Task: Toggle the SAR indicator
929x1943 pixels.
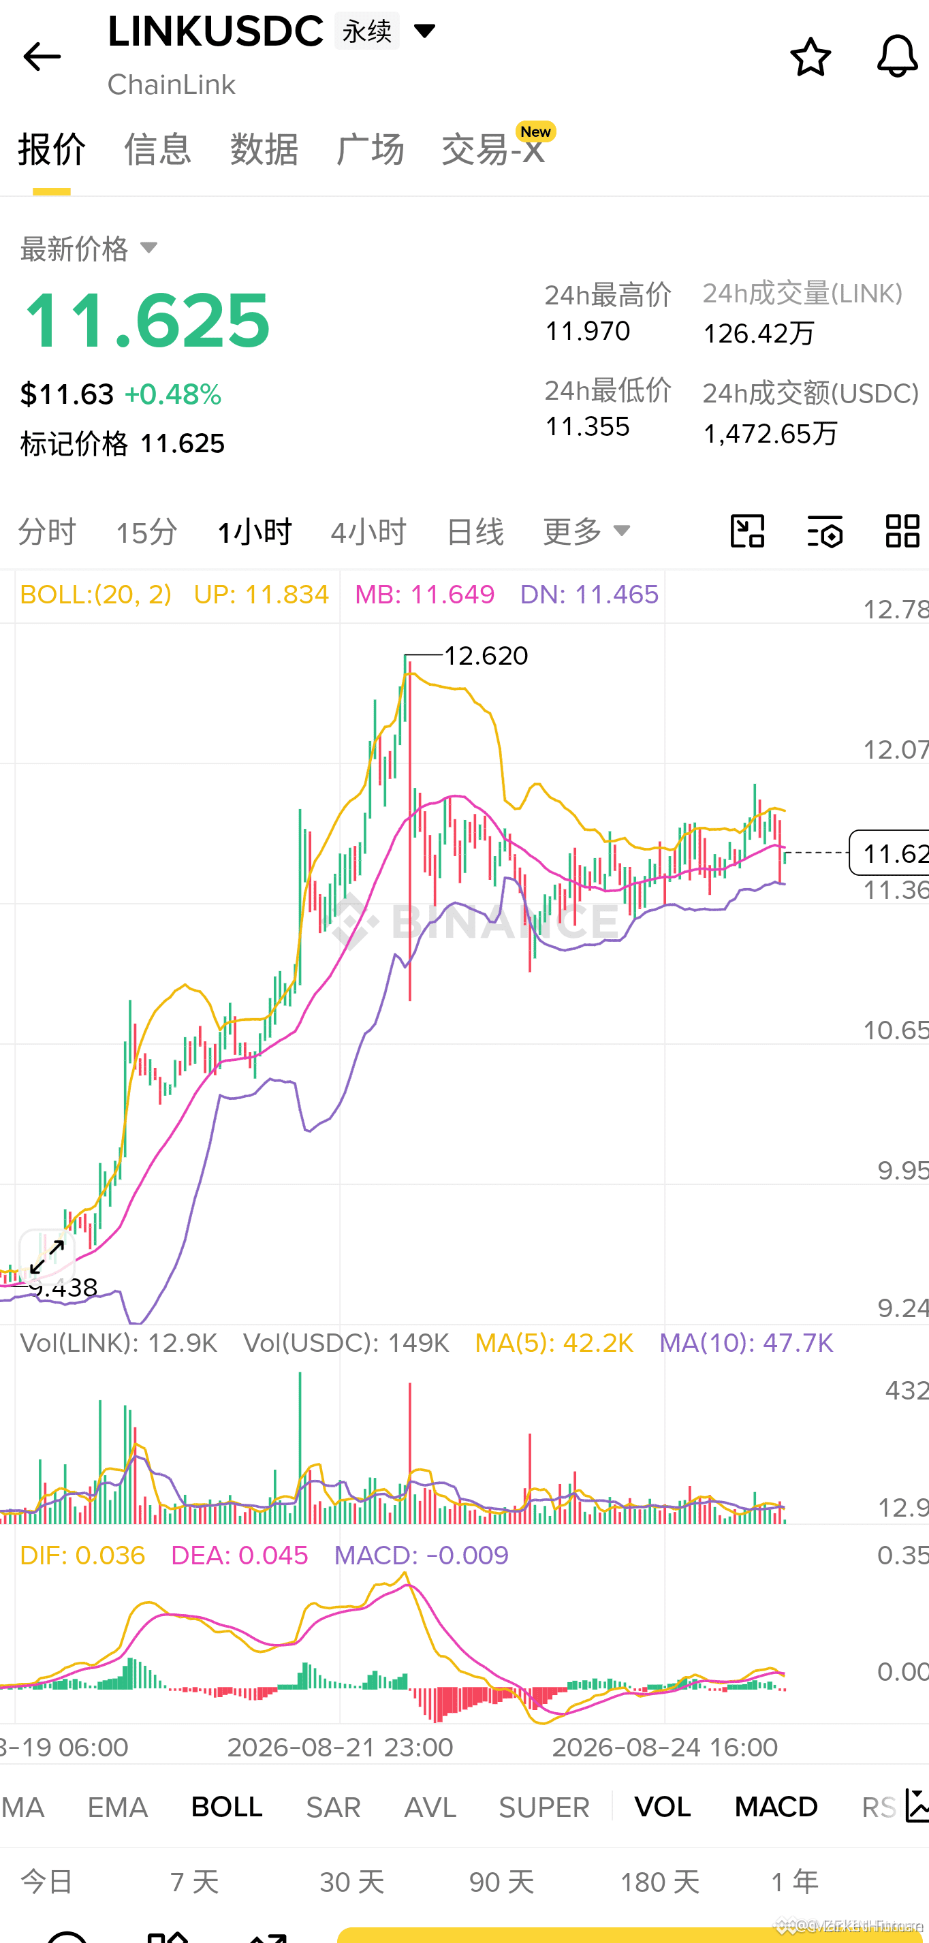Action: click(x=332, y=1807)
